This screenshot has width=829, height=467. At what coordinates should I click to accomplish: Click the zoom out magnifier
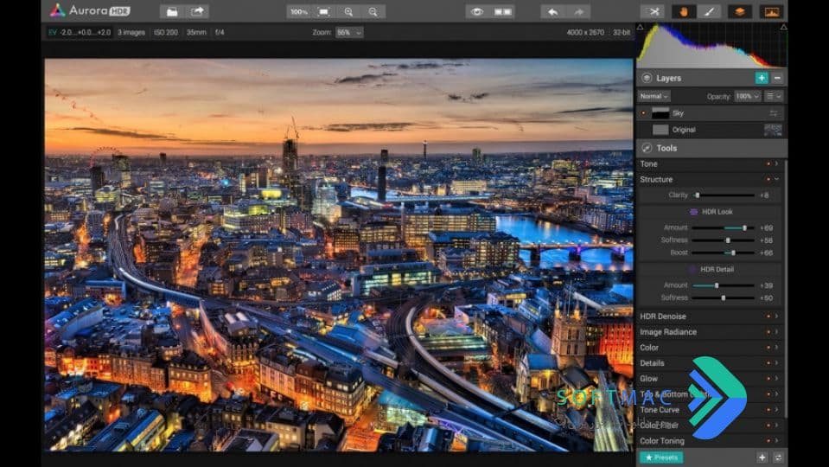click(373, 11)
